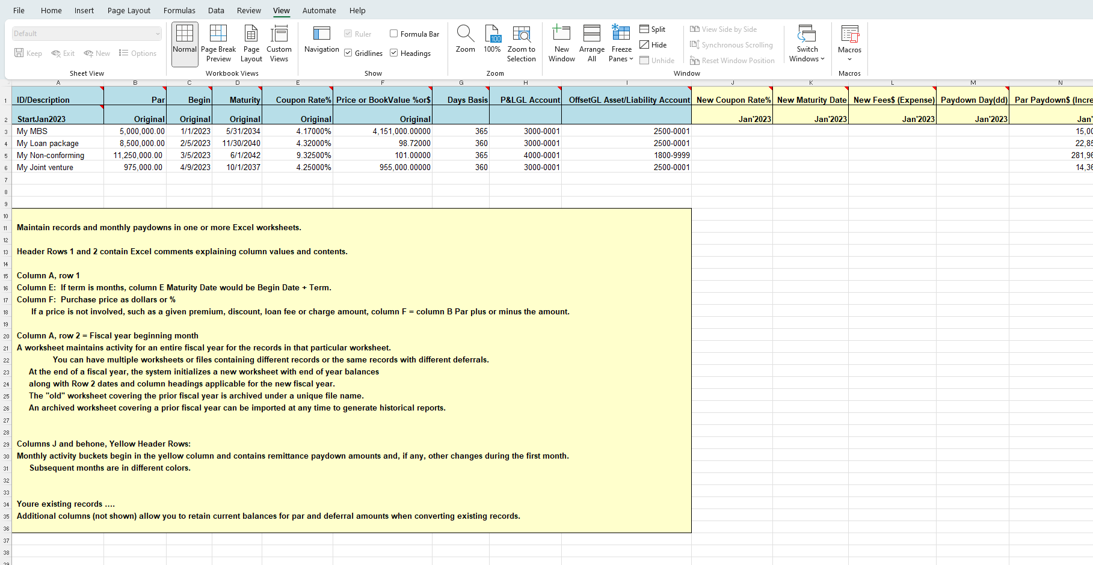Open a New Window

(x=562, y=44)
